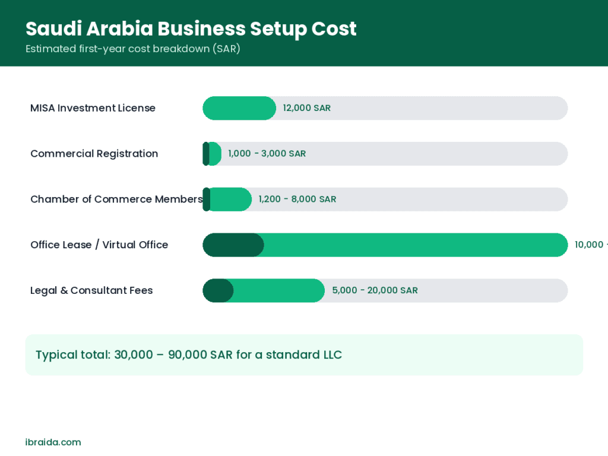Click the MISA Investment License green bar
608x456 pixels.
coord(239,108)
